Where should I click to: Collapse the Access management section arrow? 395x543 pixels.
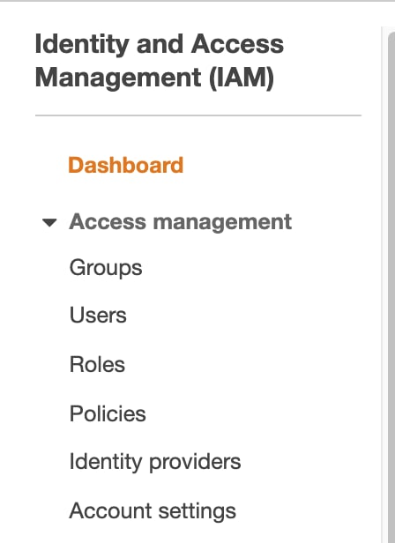click(x=49, y=222)
